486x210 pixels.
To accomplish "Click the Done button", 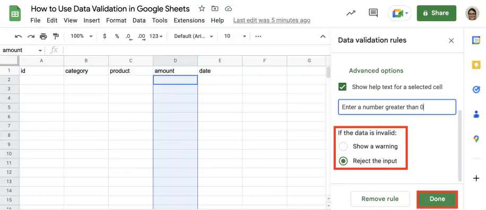I will pos(437,199).
